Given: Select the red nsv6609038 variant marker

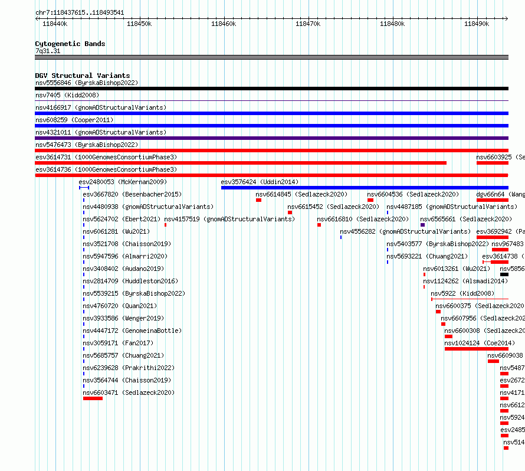Looking at the screenshot, I should (493, 361).
